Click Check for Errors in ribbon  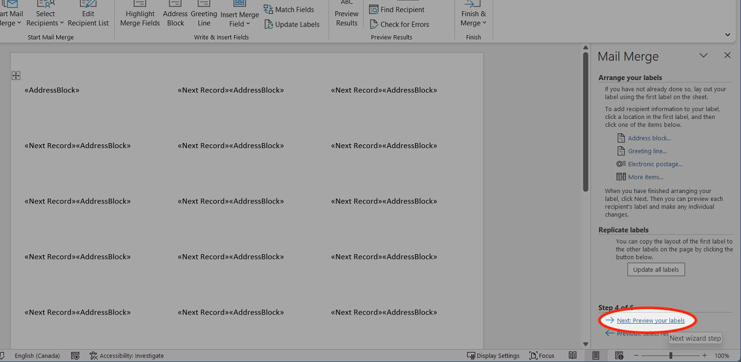coord(399,25)
